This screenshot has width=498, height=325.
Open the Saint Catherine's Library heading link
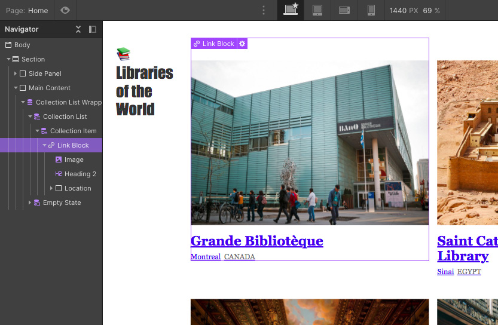point(468,248)
